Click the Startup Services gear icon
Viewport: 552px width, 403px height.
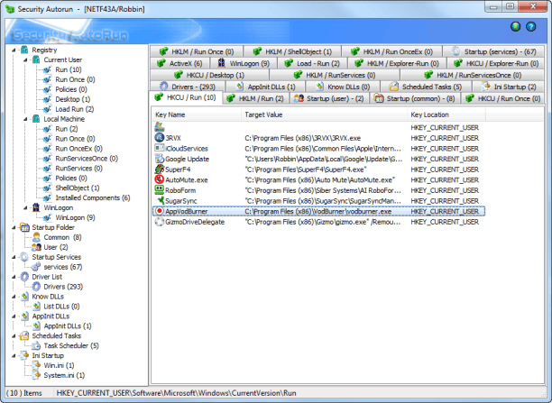[24, 257]
